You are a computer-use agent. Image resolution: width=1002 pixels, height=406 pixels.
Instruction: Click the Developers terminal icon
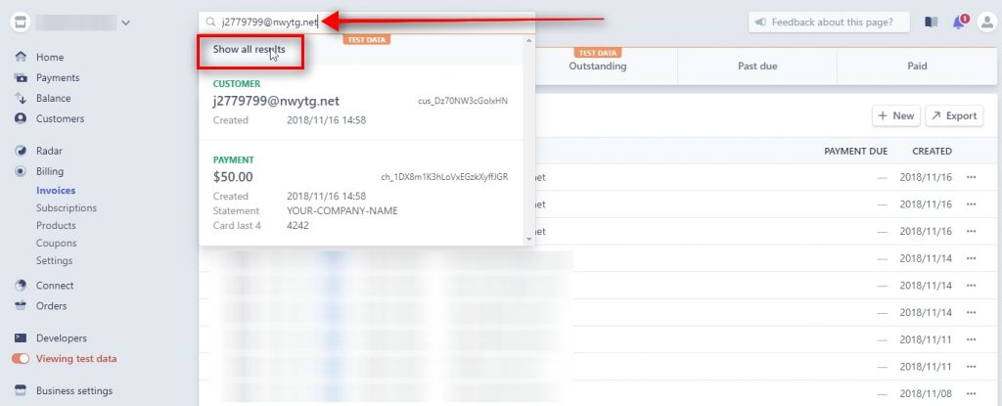click(21, 338)
